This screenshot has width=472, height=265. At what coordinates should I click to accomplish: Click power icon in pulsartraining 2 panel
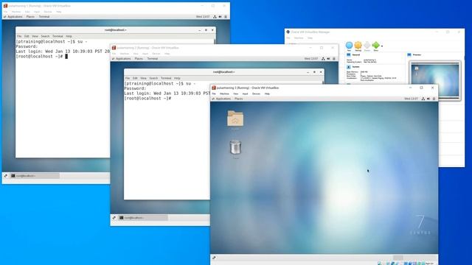[x=334, y=59]
